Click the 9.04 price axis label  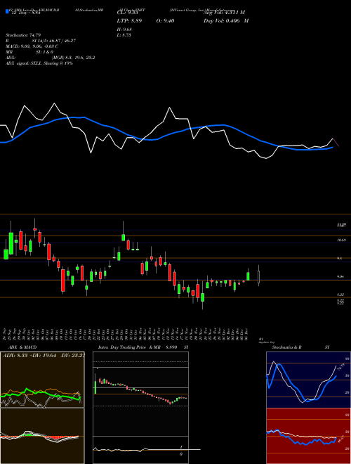[342, 277]
